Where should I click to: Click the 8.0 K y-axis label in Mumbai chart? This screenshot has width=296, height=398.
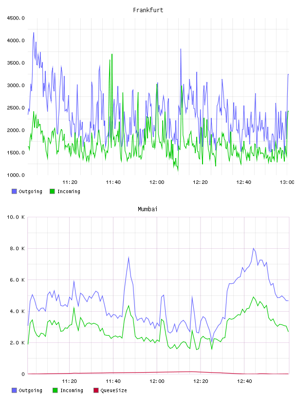[x=17, y=248]
